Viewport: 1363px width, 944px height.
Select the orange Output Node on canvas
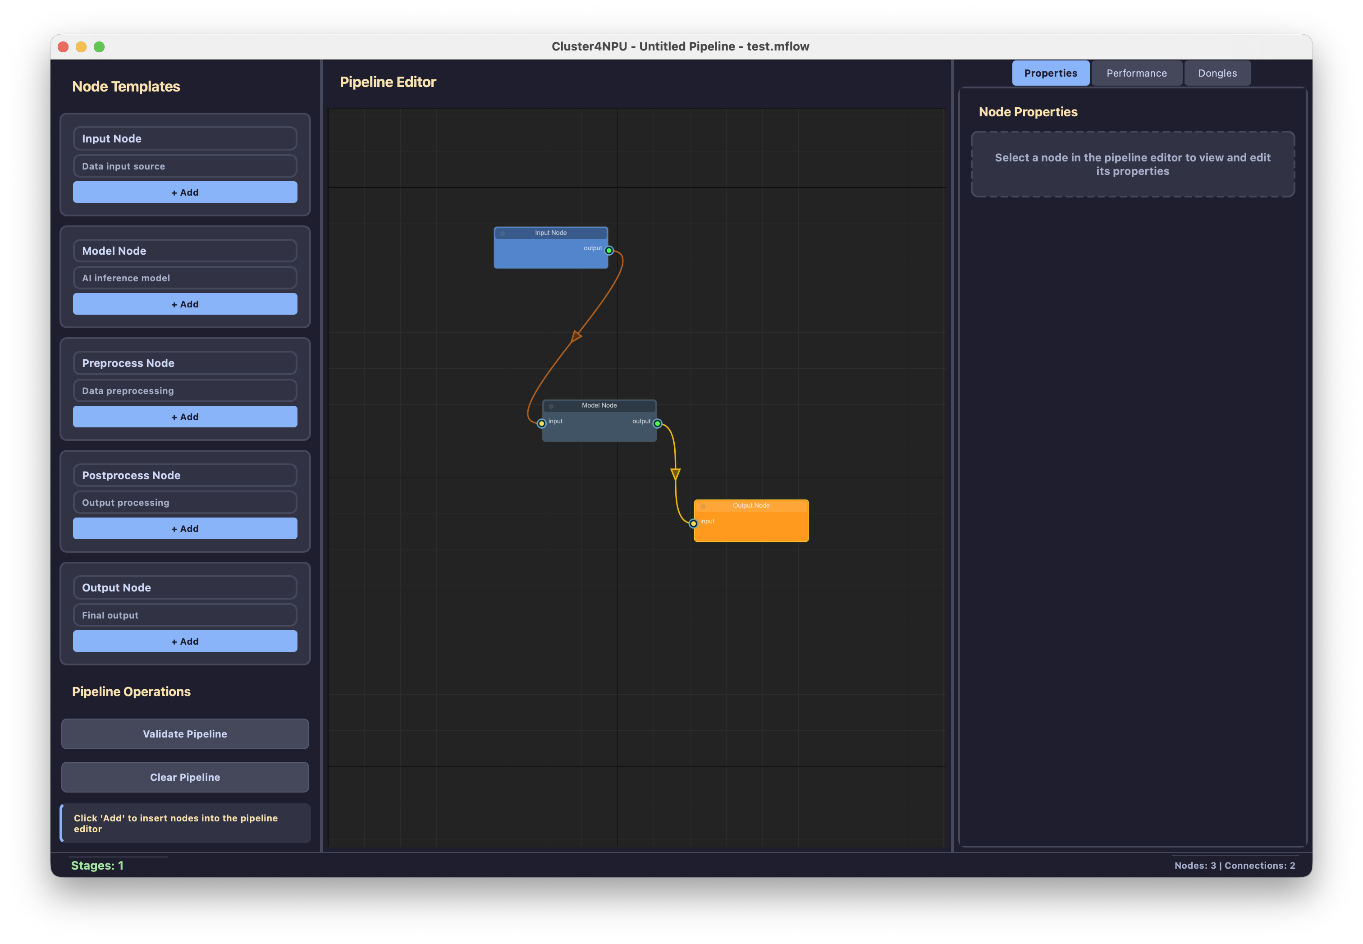[751, 528]
